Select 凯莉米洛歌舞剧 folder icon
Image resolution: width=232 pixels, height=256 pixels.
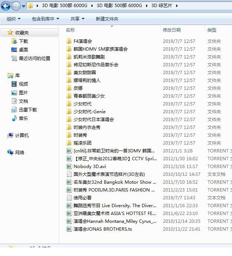point(69,57)
